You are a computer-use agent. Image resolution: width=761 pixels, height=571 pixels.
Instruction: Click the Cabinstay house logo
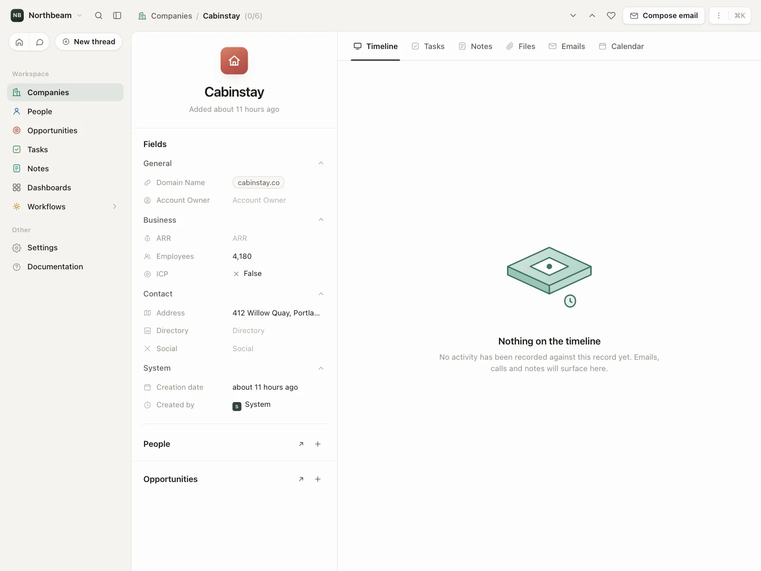click(234, 60)
